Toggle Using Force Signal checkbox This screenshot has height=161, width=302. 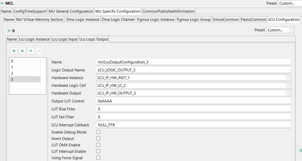click(x=98, y=158)
